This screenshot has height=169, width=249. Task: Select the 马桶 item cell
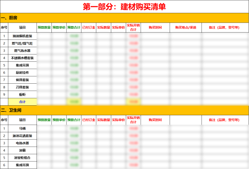tap(22, 128)
